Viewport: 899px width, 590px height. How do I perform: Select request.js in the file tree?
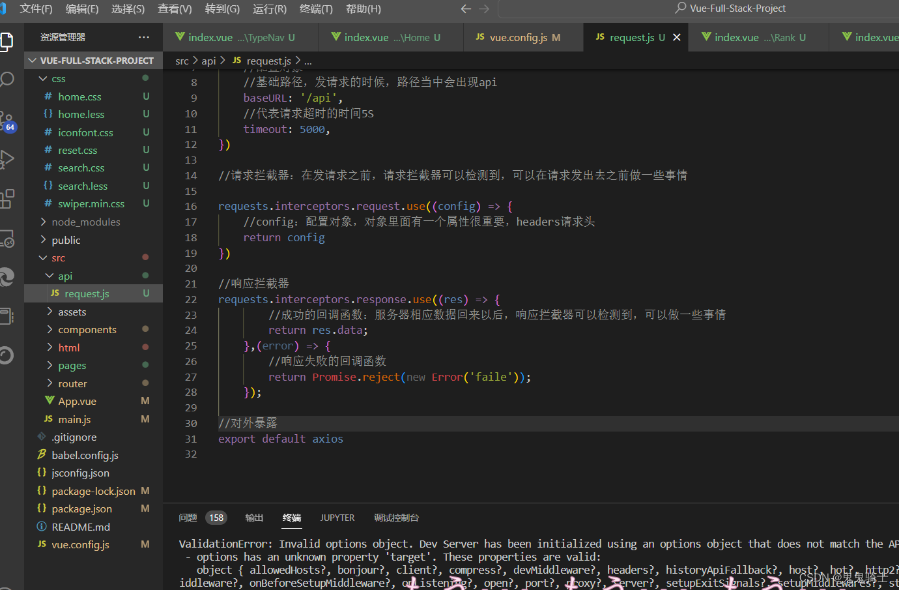[x=93, y=293]
